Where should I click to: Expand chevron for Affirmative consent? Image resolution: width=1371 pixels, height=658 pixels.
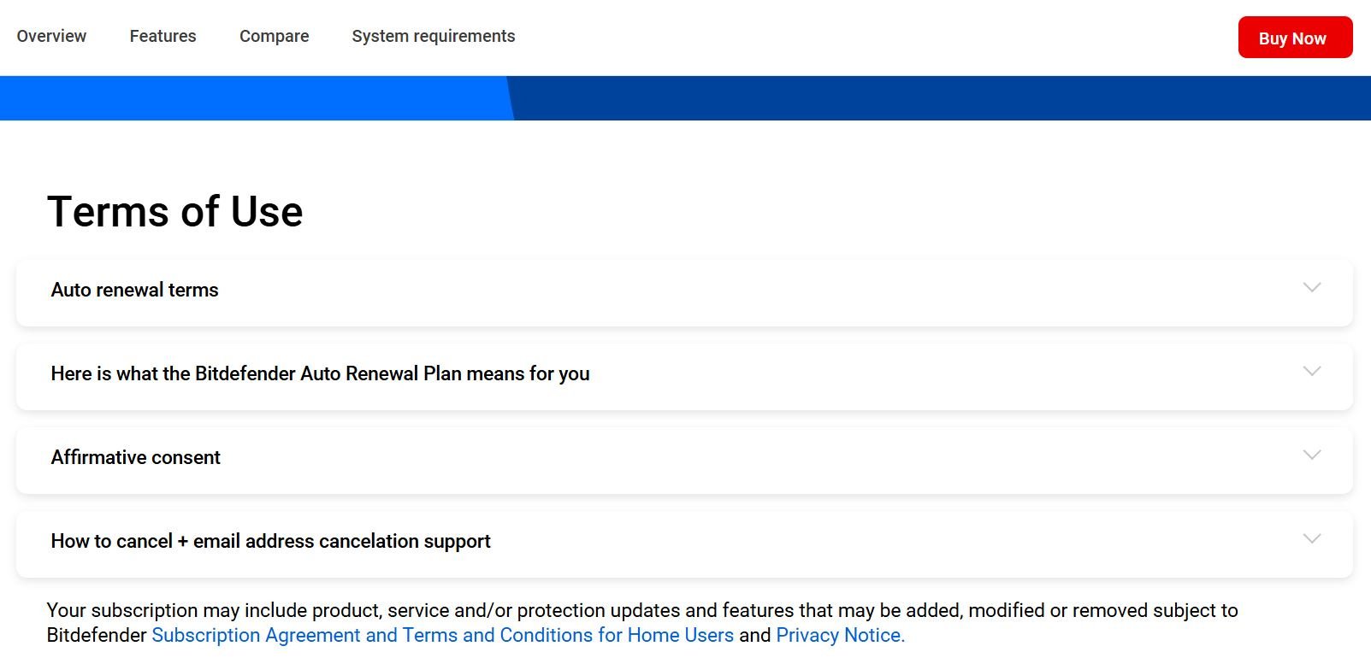coord(1312,455)
